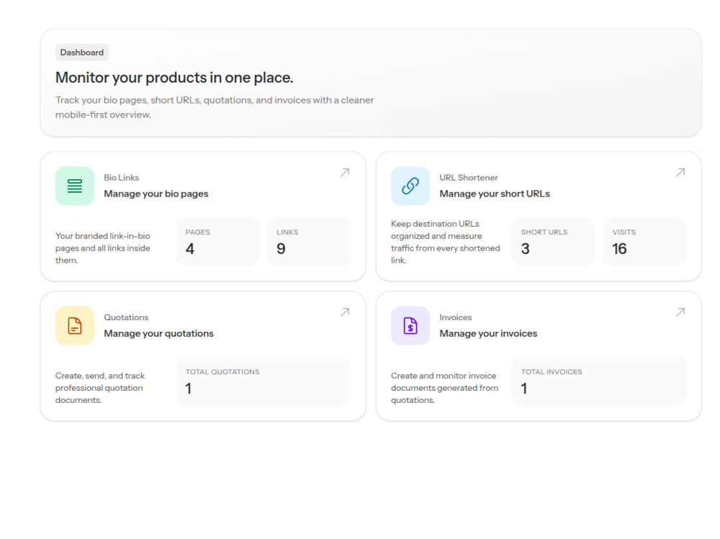Click the "Manage your invoices" heading
The height and width of the screenshot is (539, 720).
click(488, 333)
